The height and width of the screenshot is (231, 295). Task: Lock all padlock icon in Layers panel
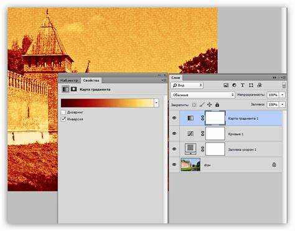point(217,105)
